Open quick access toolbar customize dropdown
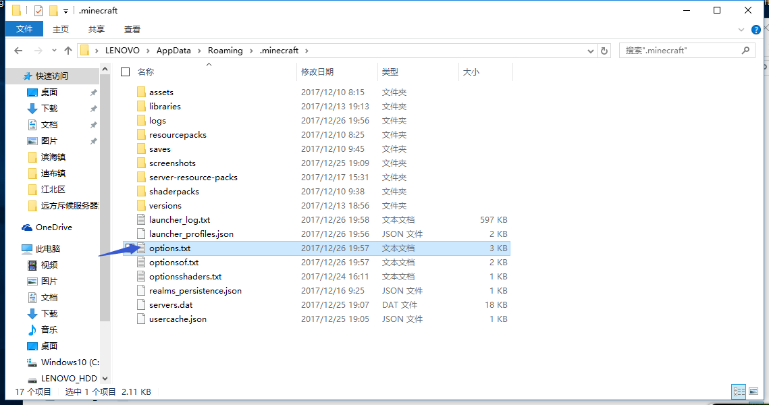Screen dimensions: 769x405 point(65,11)
